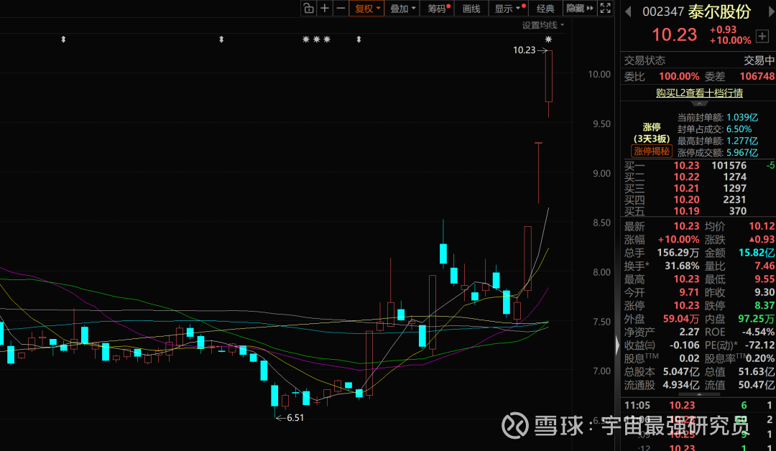The width and height of the screenshot is (776, 451).
Task: Click 买三 price 10.21 row
Action: [698, 188]
